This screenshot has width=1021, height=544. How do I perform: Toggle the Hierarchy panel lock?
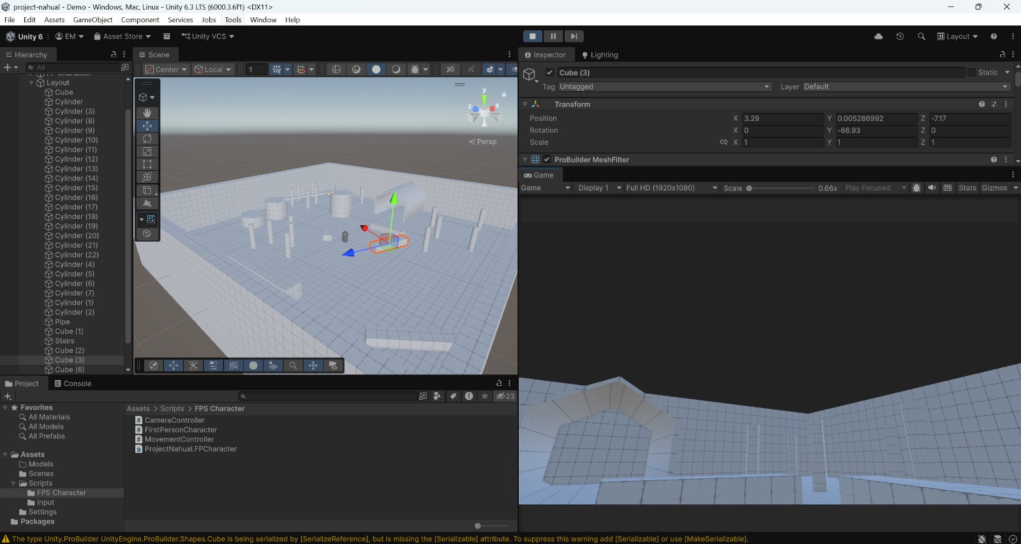114,55
